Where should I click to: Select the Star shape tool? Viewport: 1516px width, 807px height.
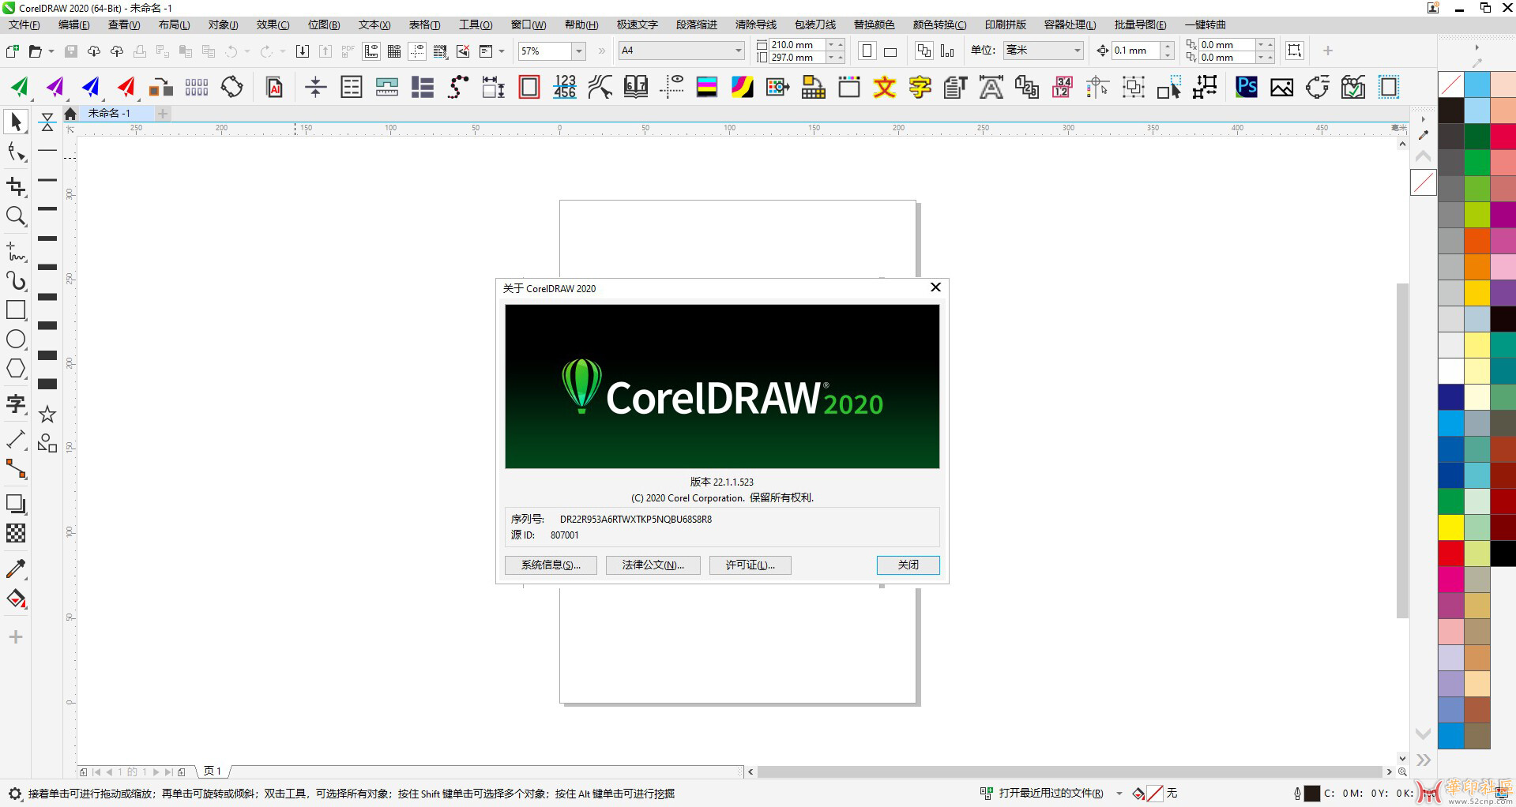(x=47, y=414)
